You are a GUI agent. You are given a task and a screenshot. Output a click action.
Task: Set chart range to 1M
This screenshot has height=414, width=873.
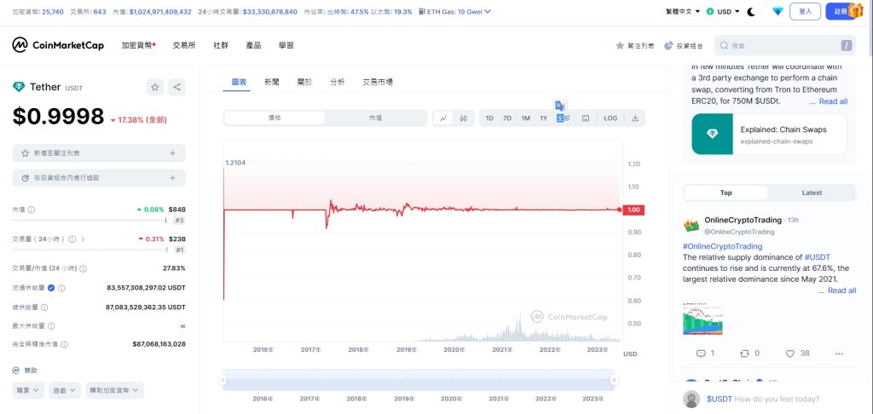(x=525, y=118)
